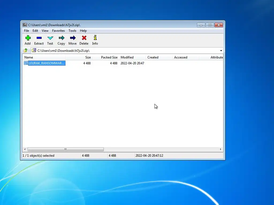Image resolution: width=274 pixels, height=205 pixels.
Task: Click the scrollbar left arrow
Action: [25, 149]
